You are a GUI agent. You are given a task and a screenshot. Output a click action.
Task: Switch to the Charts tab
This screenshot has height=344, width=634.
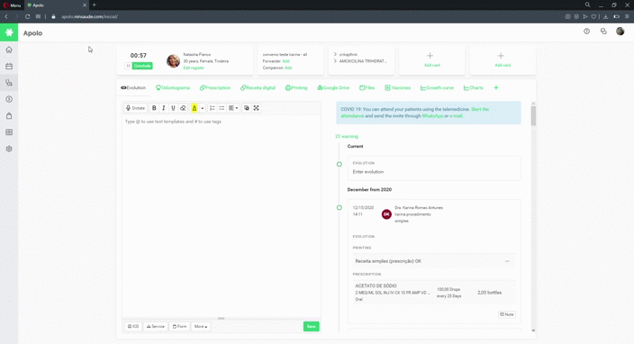coord(474,87)
